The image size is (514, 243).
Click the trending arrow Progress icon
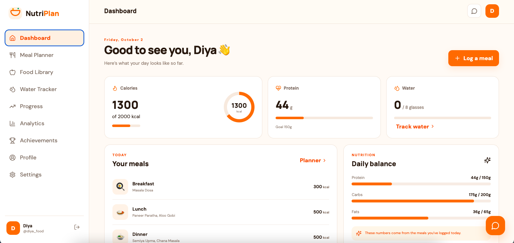pyautogui.click(x=12, y=106)
